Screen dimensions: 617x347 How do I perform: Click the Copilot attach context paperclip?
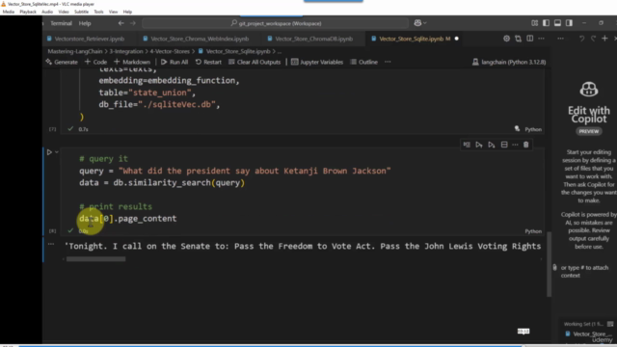tap(555, 268)
